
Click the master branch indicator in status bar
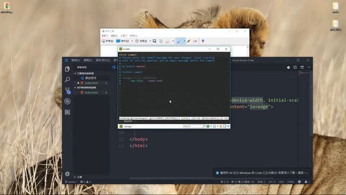[71, 182]
